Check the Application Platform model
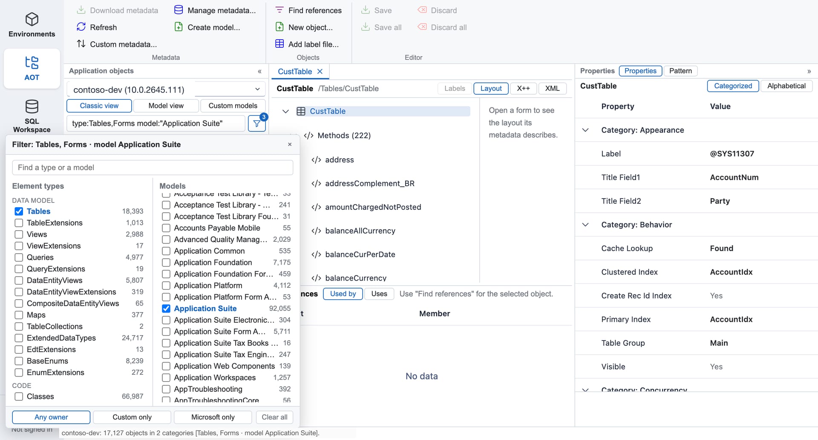This screenshot has height=440, width=818. coord(166,286)
